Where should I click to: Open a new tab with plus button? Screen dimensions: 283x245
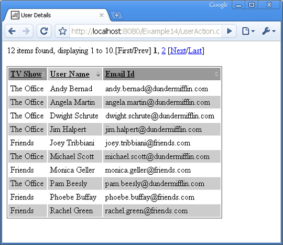[x=116, y=15]
